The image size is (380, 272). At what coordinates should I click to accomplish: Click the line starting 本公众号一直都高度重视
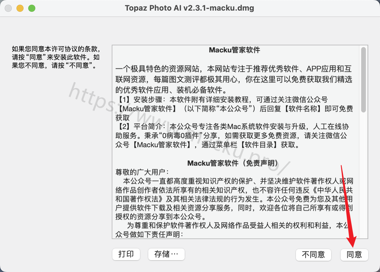point(238,180)
